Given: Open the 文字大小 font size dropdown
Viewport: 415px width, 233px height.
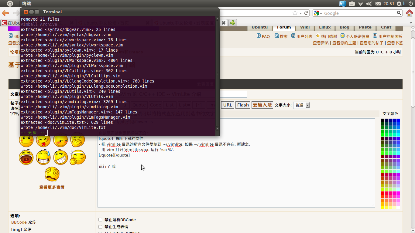Looking at the screenshot, I should [x=302, y=105].
